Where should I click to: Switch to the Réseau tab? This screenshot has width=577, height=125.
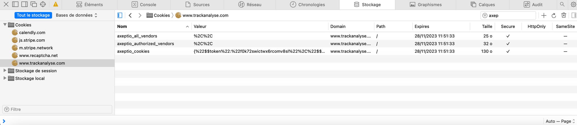[x=250, y=5]
